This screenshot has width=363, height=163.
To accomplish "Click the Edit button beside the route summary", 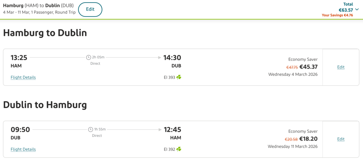I will point(90,10).
